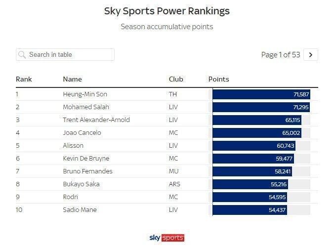Select Mohamed Salah in the table
The height and width of the screenshot is (249, 334).
86,107
